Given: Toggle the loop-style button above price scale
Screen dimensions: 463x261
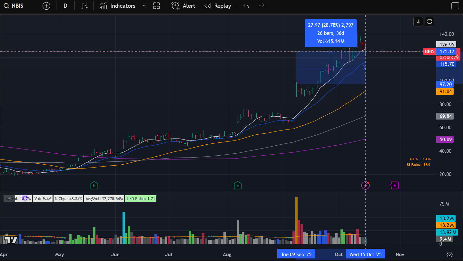Looking at the screenshot, I should point(429,22).
